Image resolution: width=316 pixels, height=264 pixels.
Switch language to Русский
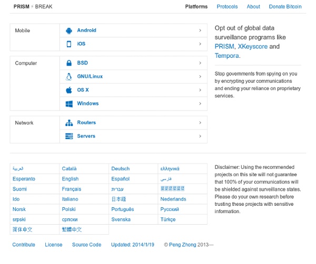pos(170,209)
